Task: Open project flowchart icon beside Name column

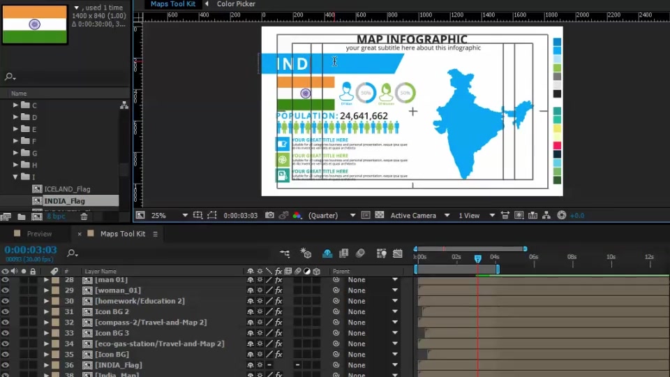Action: (x=124, y=105)
